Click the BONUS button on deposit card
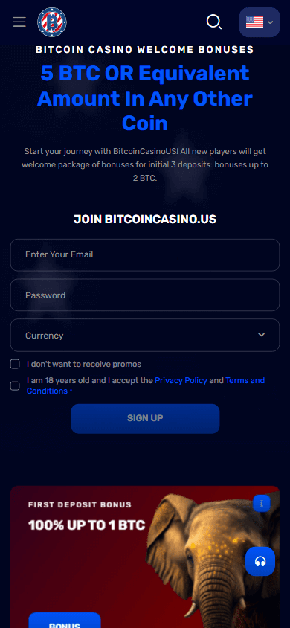Image resolution: width=290 pixels, height=628 pixels. click(x=65, y=621)
